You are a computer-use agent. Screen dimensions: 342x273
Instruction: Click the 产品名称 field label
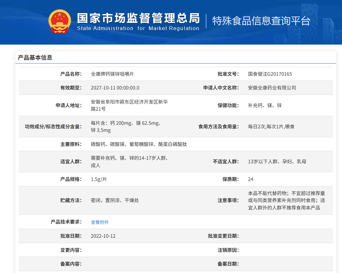point(71,74)
